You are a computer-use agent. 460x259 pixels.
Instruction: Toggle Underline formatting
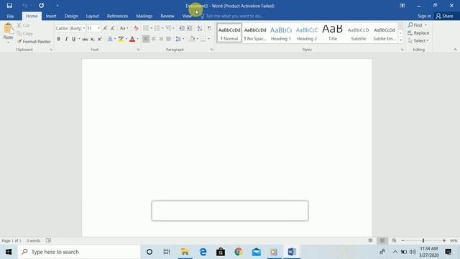pos(73,39)
